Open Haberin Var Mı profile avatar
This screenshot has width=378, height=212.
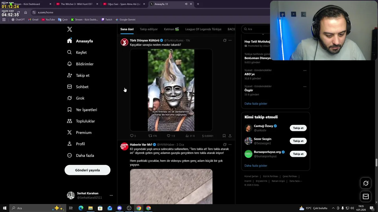tap(124, 146)
